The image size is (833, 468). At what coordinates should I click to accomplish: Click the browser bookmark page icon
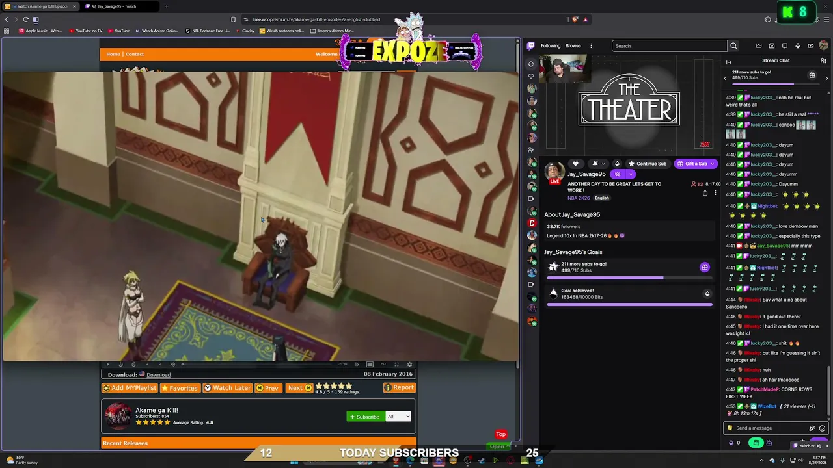click(x=233, y=19)
